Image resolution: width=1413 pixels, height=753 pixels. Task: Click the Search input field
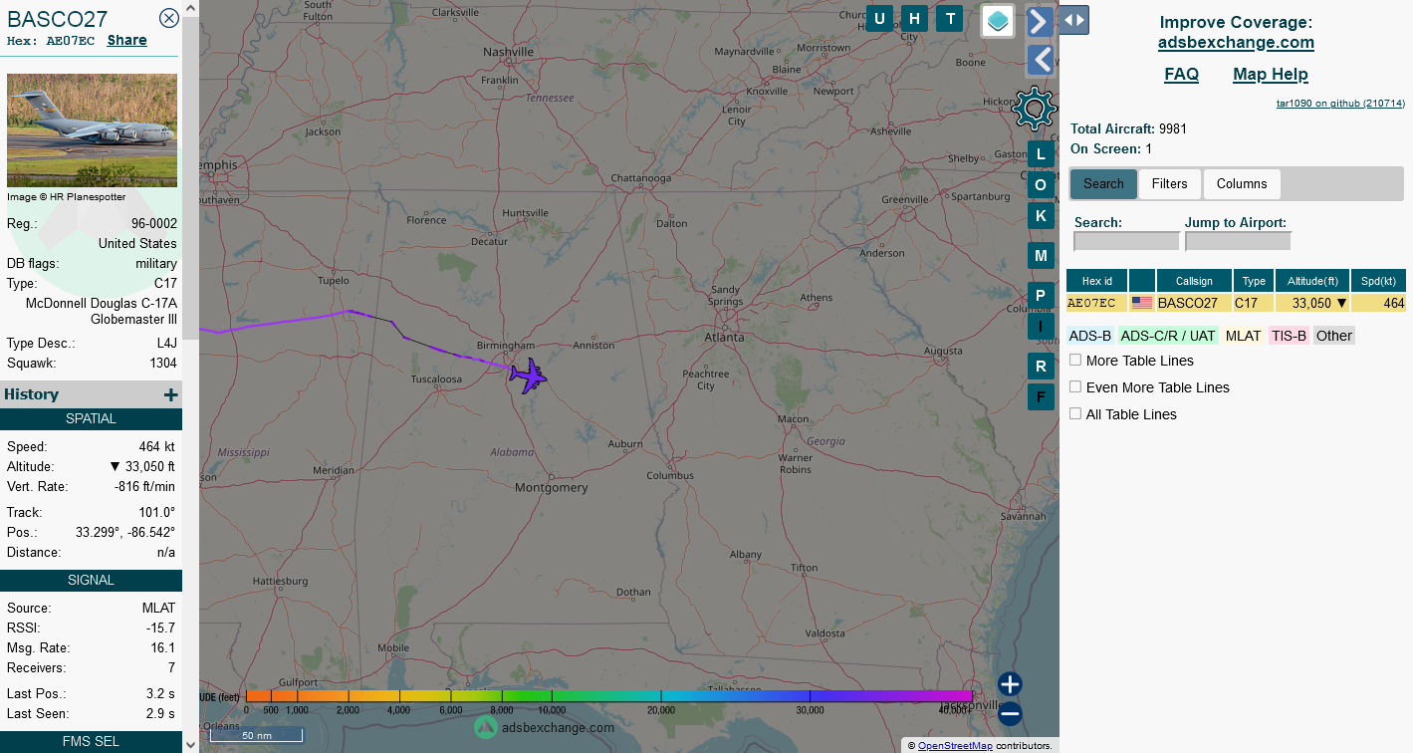tap(1126, 241)
